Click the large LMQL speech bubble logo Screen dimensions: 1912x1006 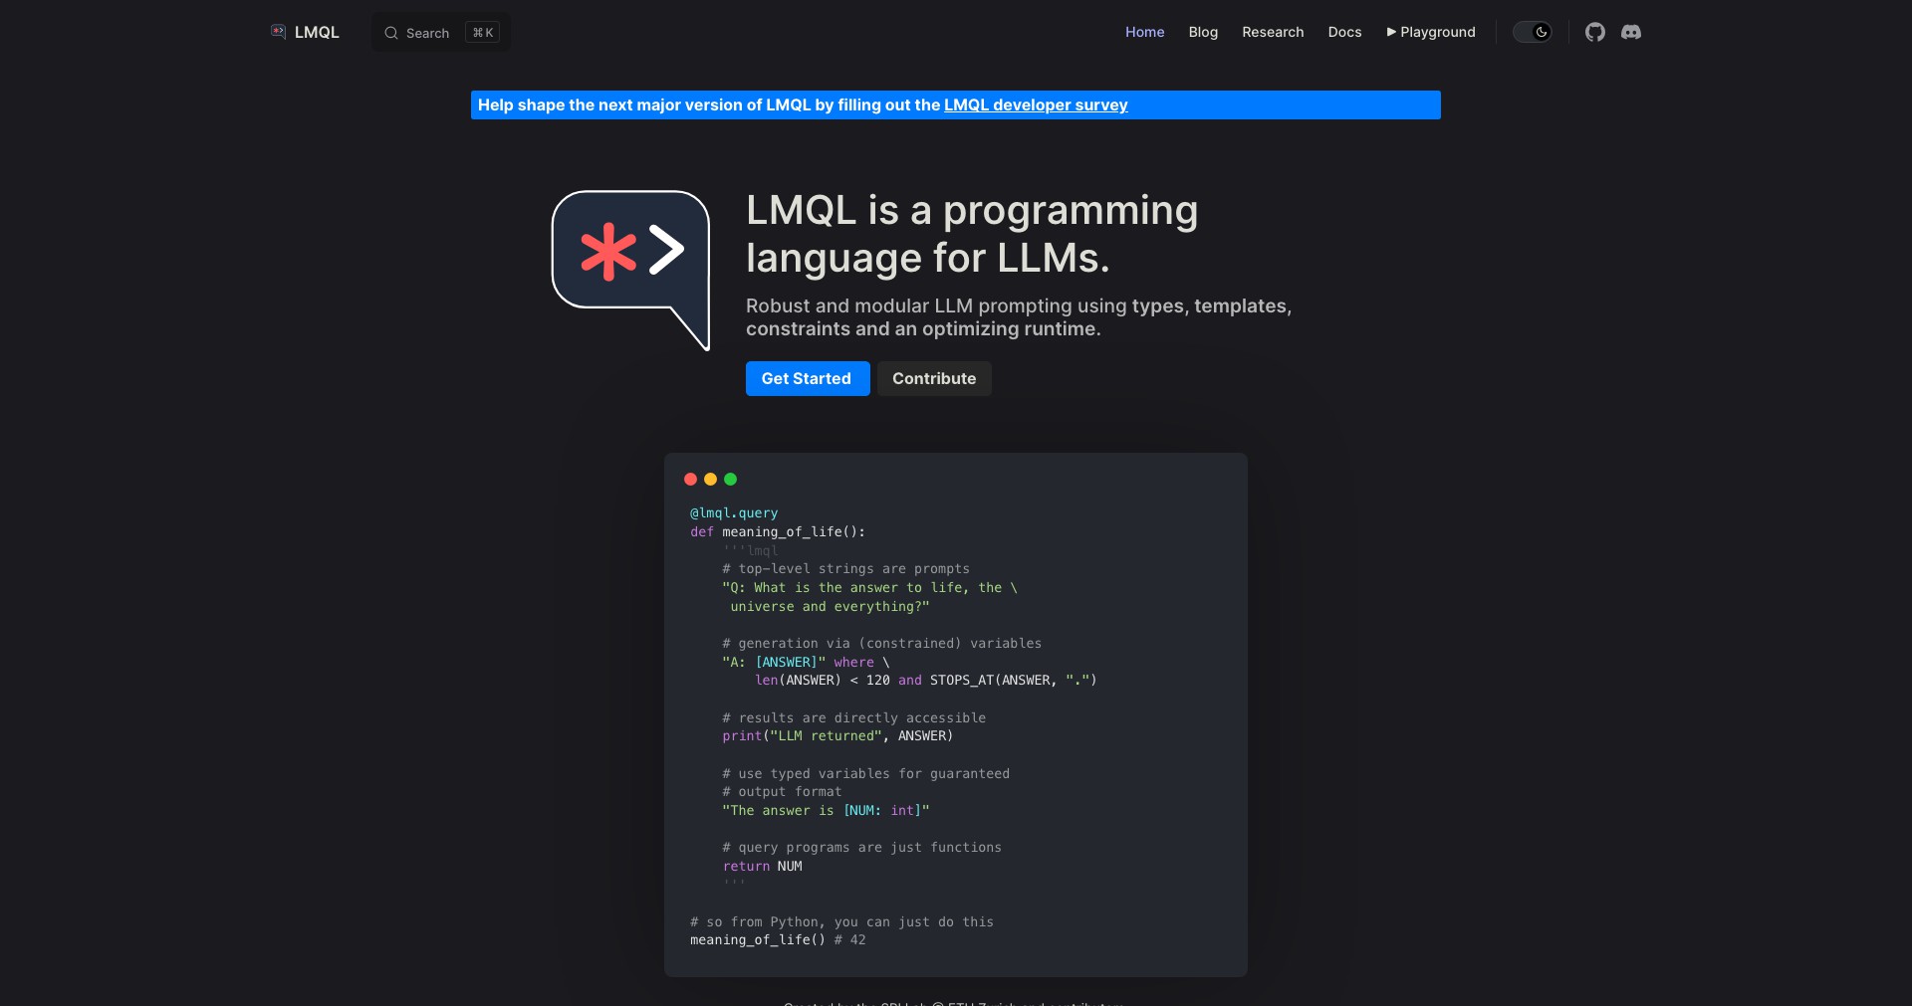[x=630, y=270]
